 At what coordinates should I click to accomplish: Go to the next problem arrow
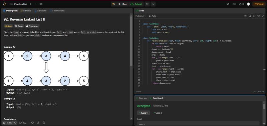[36, 4]
